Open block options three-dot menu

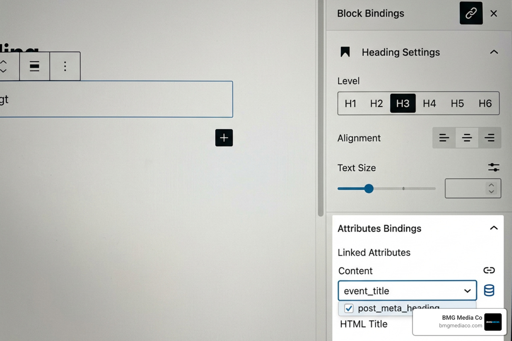(65, 66)
